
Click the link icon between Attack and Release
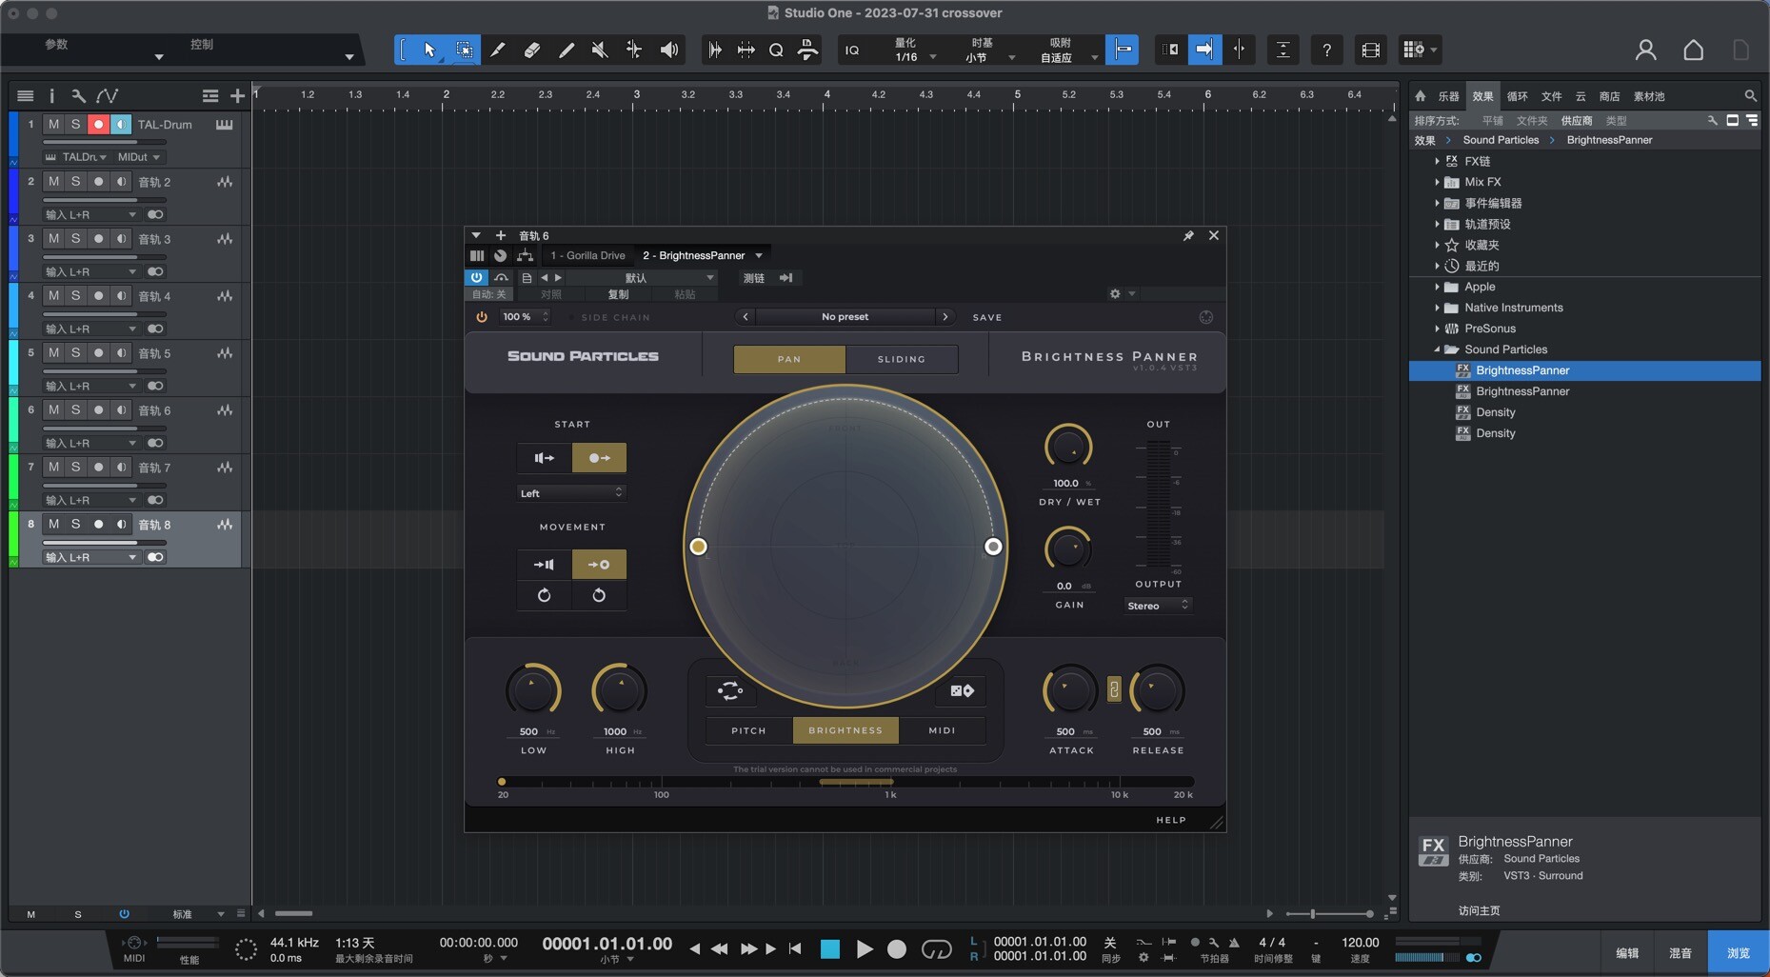point(1114,689)
